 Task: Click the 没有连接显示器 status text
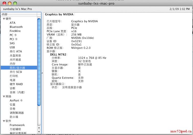72,87
